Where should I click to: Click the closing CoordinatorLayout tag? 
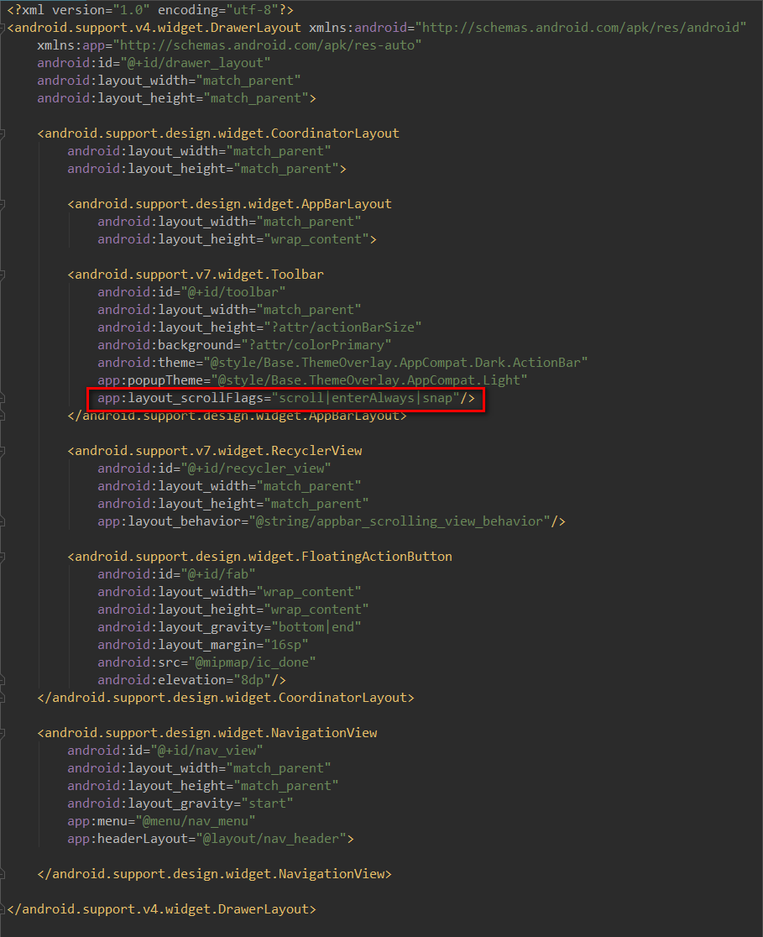point(226,698)
